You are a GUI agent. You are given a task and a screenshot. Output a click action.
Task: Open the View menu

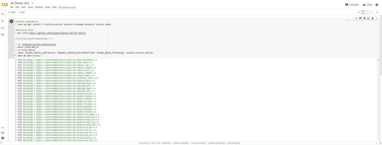[24, 7]
